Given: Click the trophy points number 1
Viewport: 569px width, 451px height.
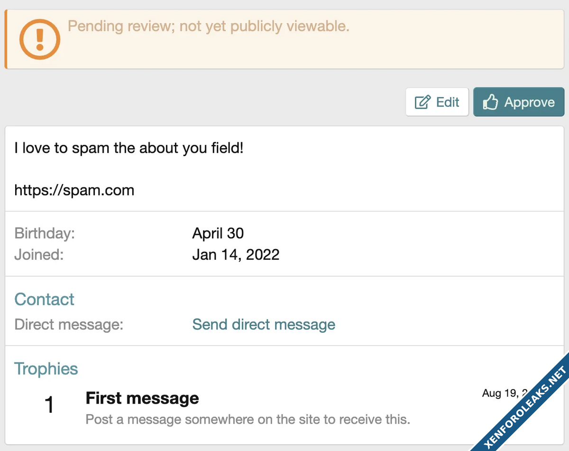Looking at the screenshot, I should (49, 405).
